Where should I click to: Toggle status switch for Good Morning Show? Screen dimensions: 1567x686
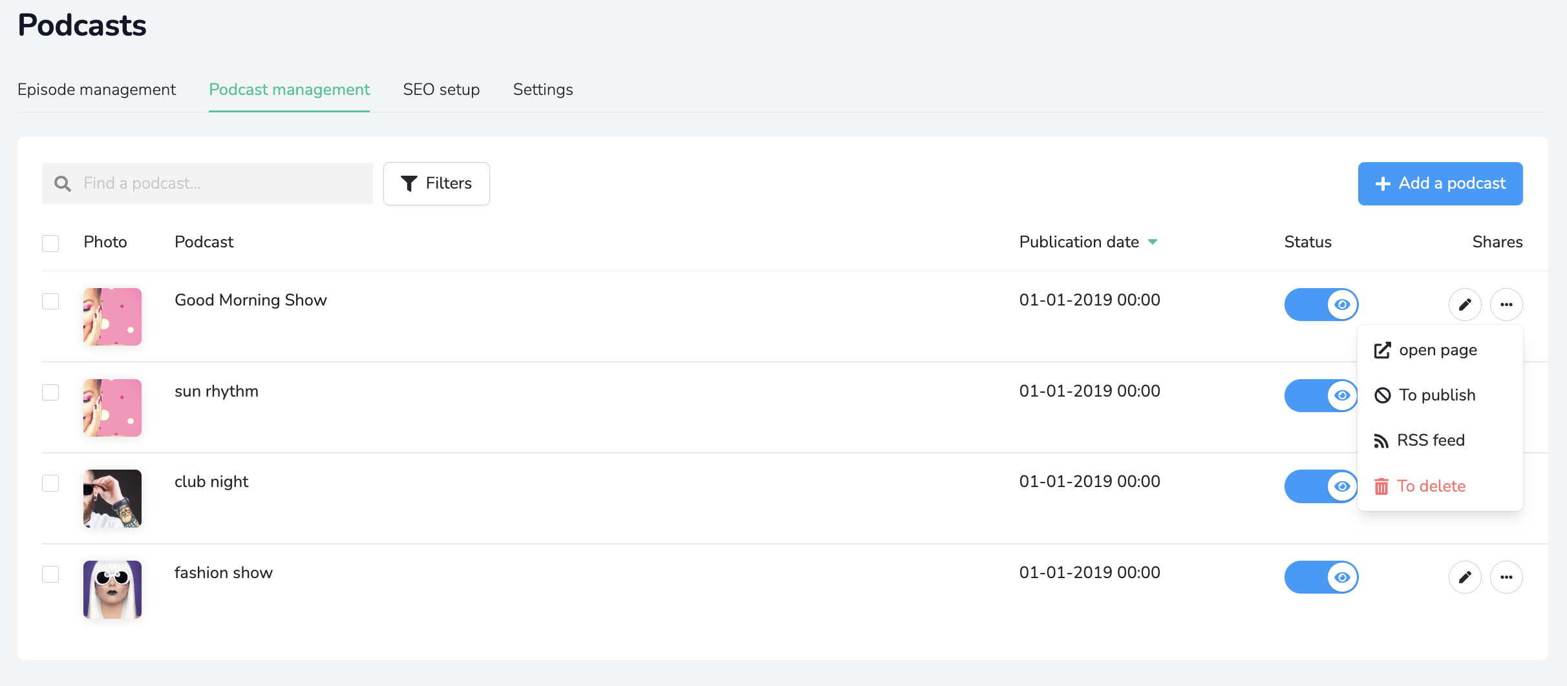[1321, 304]
